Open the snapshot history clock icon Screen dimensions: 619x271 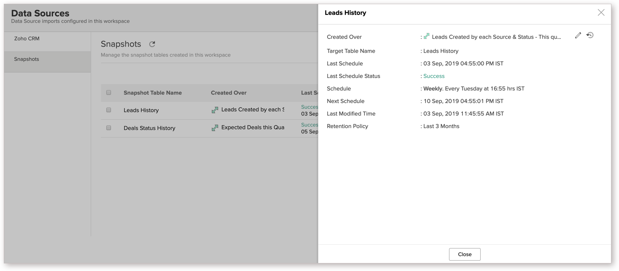[590, 35]
